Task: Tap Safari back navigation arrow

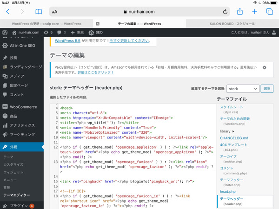Action: pyautogui.click(x=8, y=12)
